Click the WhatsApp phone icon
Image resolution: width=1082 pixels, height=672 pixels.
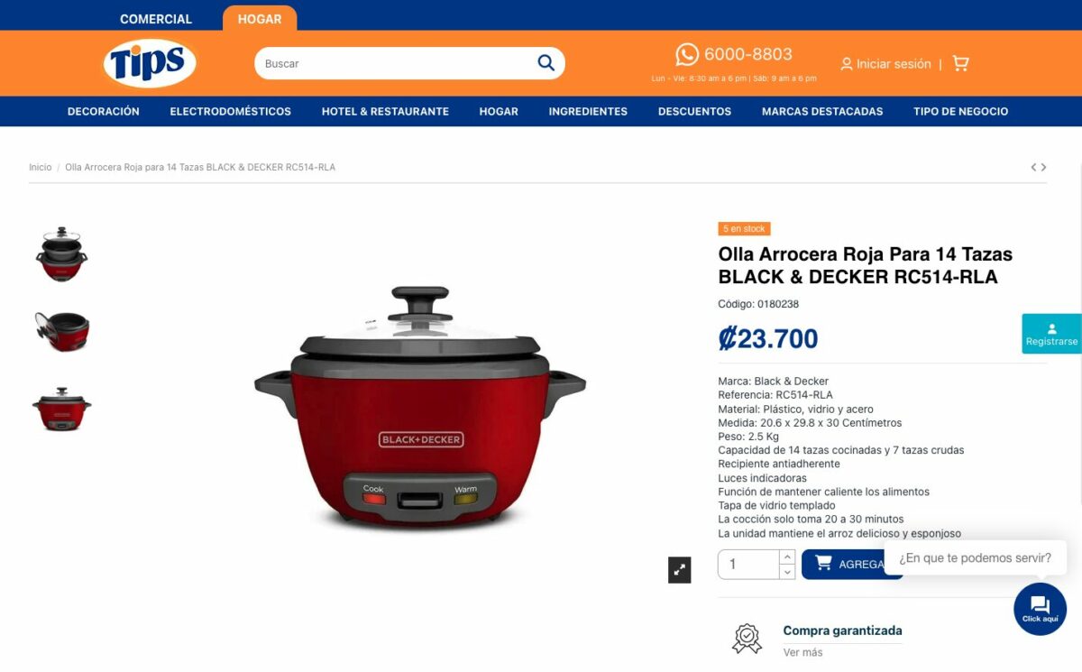point(687,54)
